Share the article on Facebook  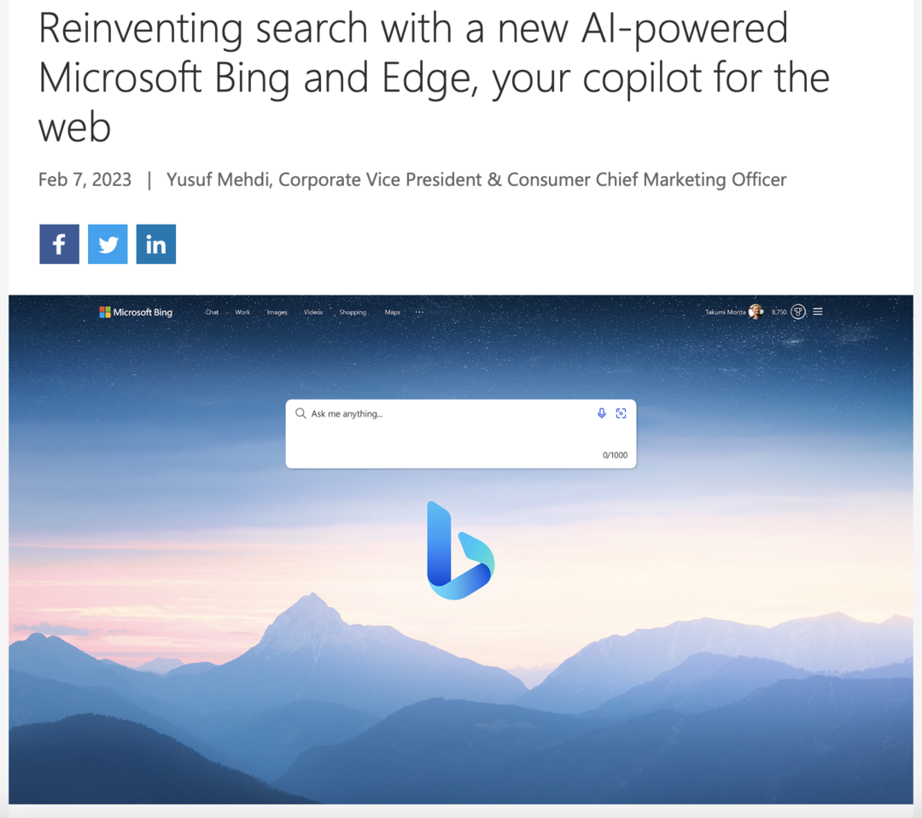(x=60, y=244)
